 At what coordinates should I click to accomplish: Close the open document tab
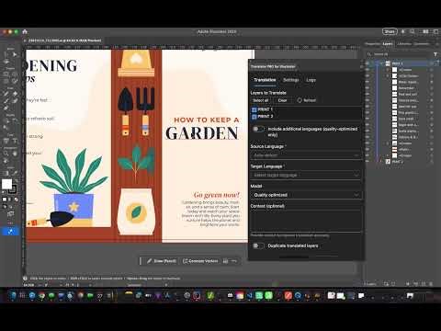[x=25, y=40]
